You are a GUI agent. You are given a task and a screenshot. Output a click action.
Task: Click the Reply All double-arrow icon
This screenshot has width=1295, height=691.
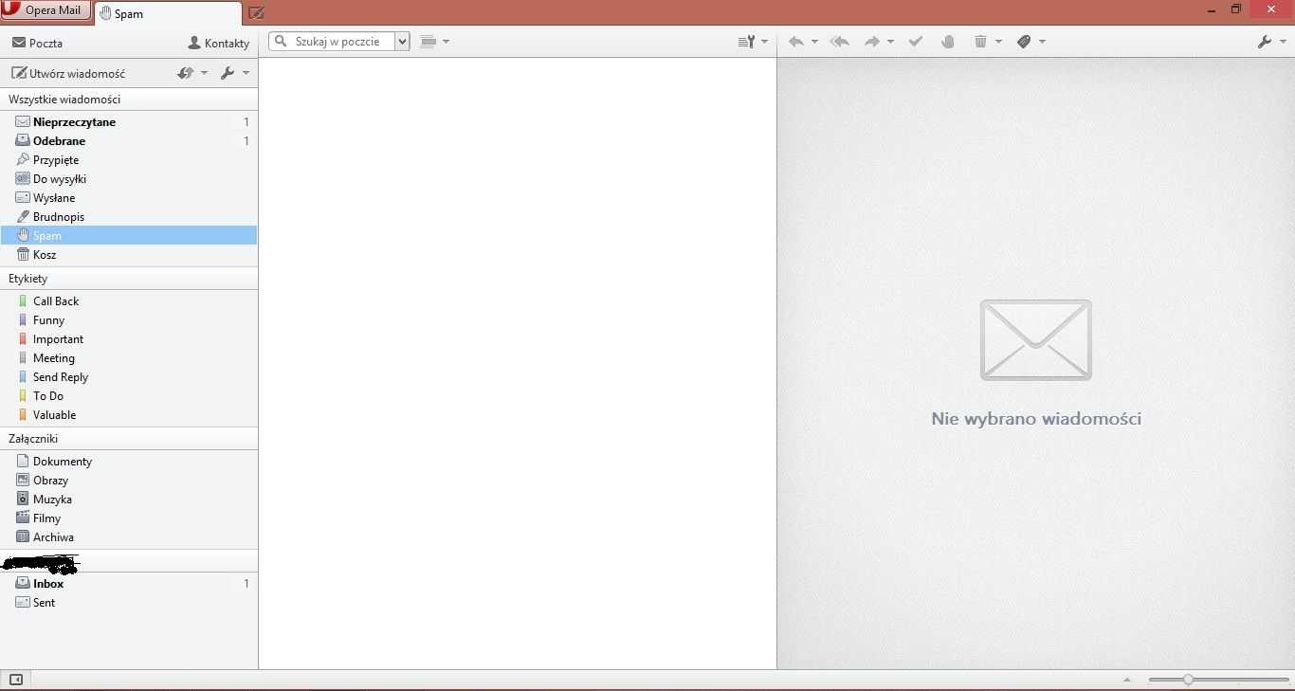(x=839, y=42)
